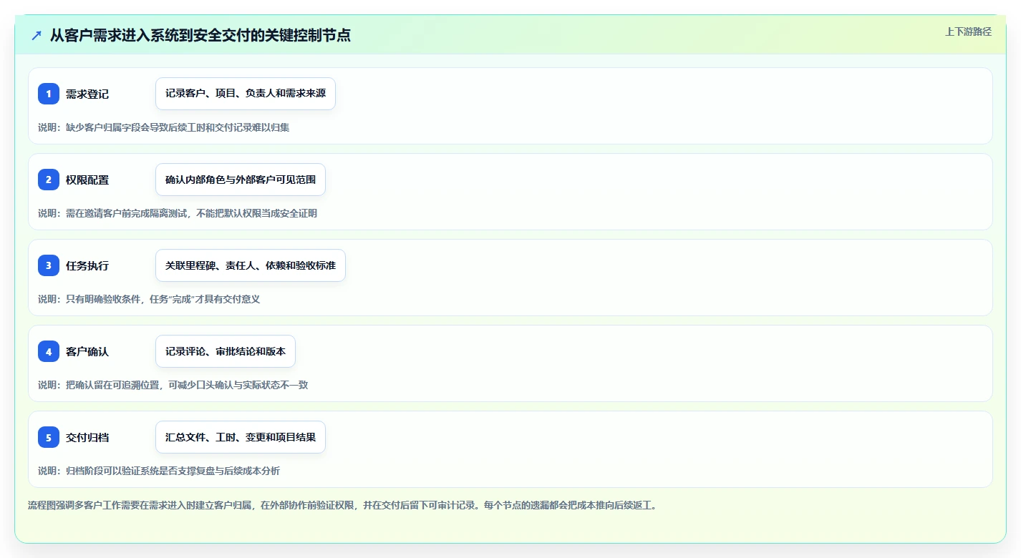The width and height of the screenshot is (1021, 558).
Task: Click the note about 归档阶段 verification
Action: [x=159, y=471]
